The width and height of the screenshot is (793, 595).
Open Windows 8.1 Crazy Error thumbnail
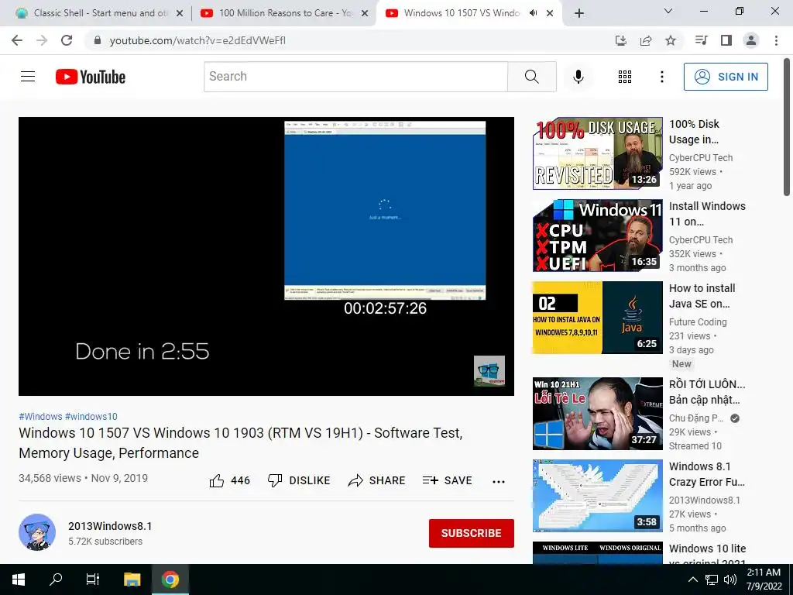(x=597, y=496)
